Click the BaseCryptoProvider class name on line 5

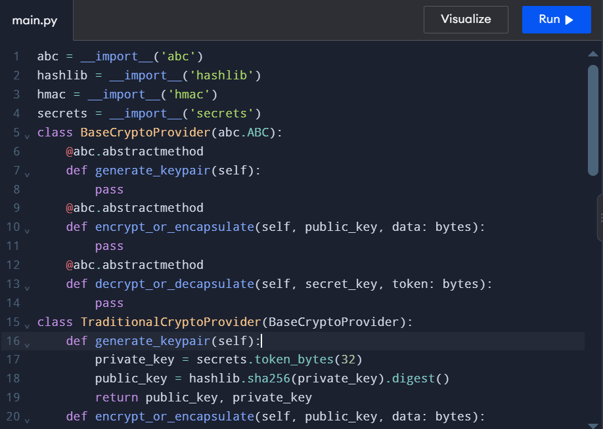pyautogui.click(x=145, y=133)
